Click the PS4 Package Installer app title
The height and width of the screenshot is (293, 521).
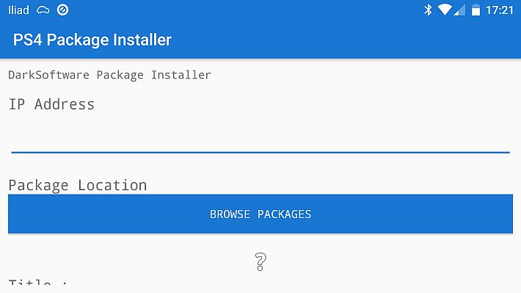pos(92,40)
